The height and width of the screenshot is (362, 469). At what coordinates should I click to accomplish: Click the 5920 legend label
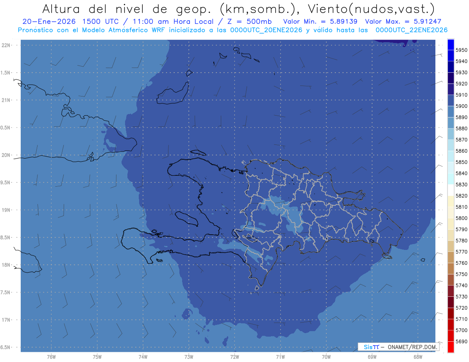(x=461, y=84)
